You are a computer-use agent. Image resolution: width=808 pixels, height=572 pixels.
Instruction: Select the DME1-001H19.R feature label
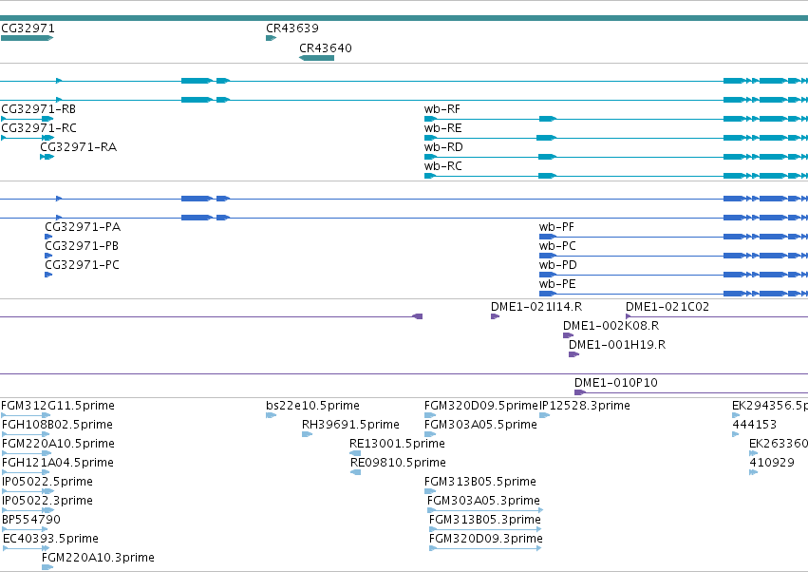[x=617, y=345]
